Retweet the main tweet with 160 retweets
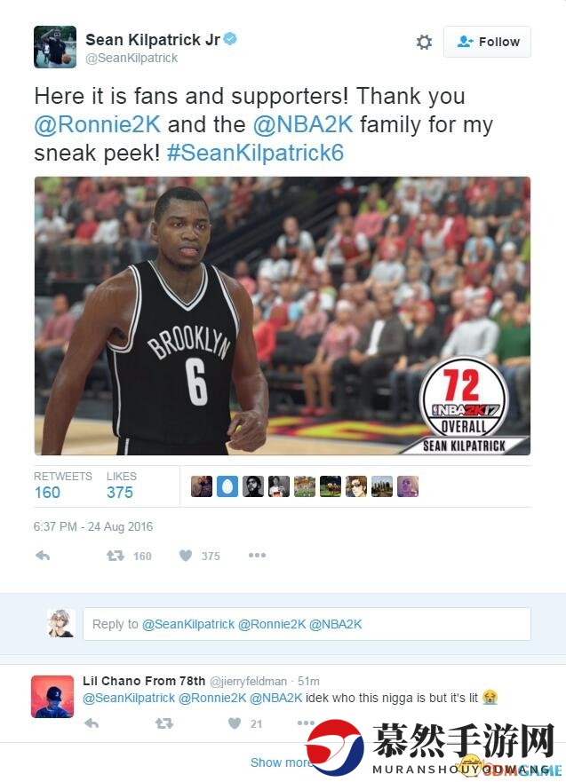This screenshot has height=782, width=566. [x=116, y=556]
